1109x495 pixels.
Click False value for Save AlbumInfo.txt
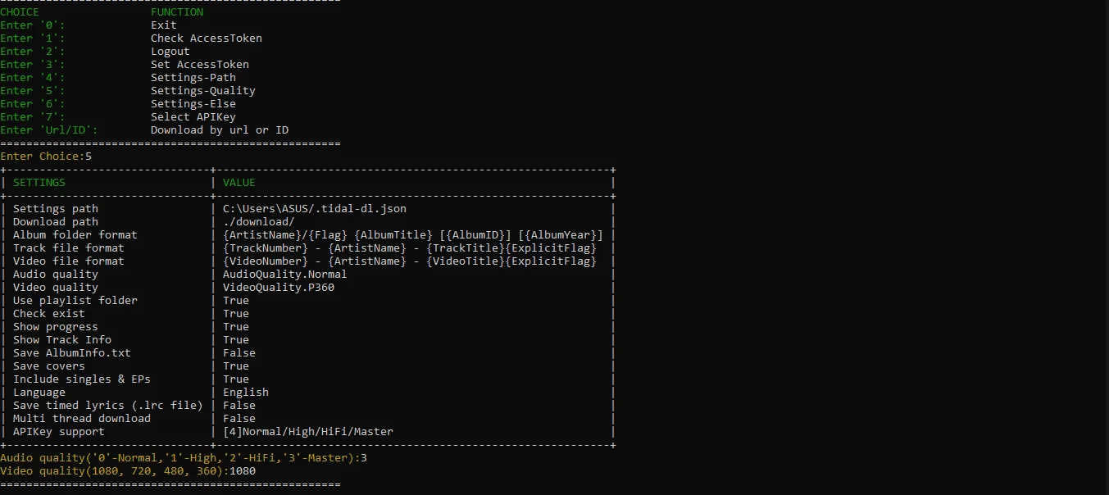click(239, 353)
